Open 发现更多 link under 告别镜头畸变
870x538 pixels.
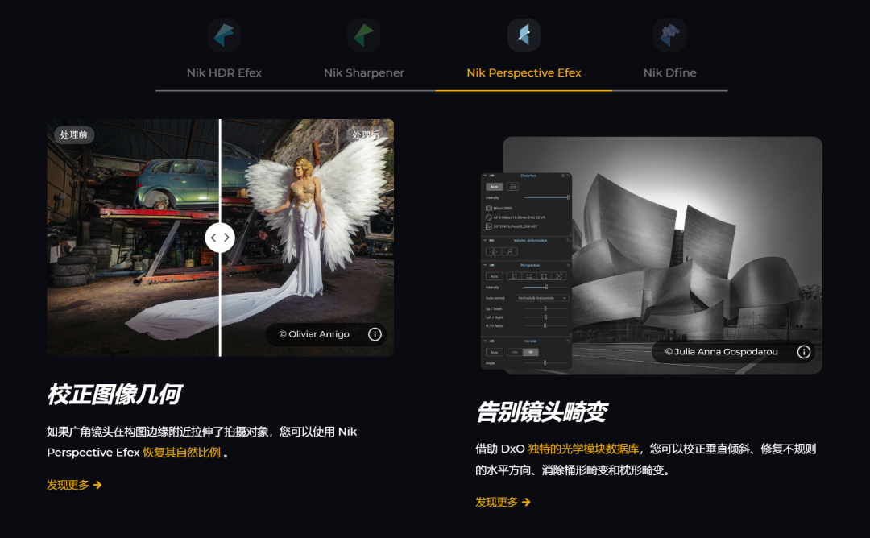(x=503, y=502)
